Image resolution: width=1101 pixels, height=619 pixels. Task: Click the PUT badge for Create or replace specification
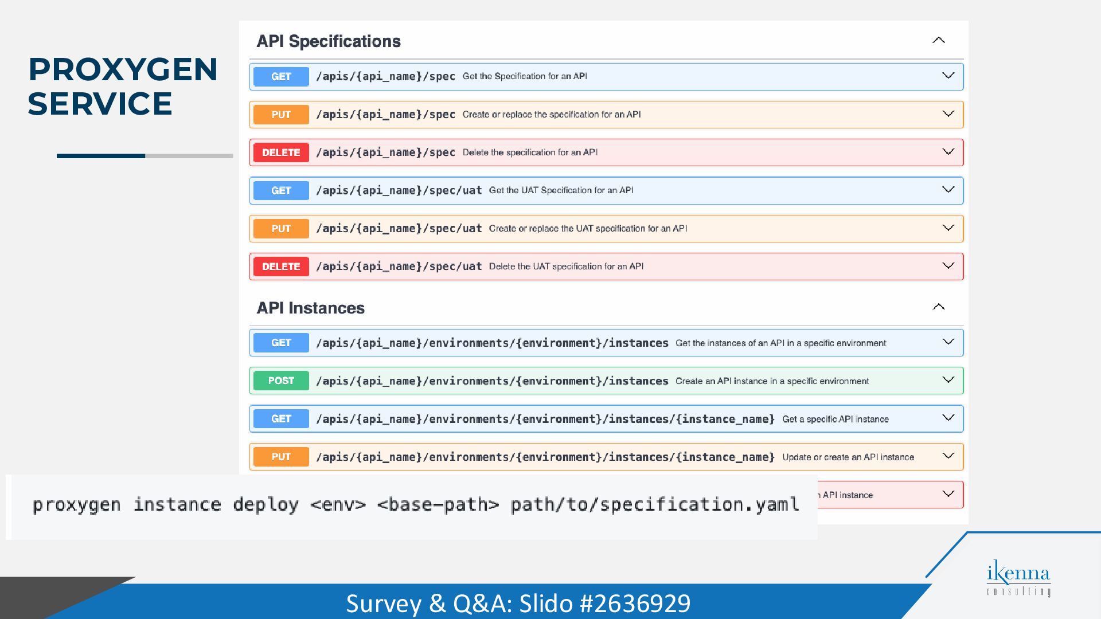[x=281, y=115]
